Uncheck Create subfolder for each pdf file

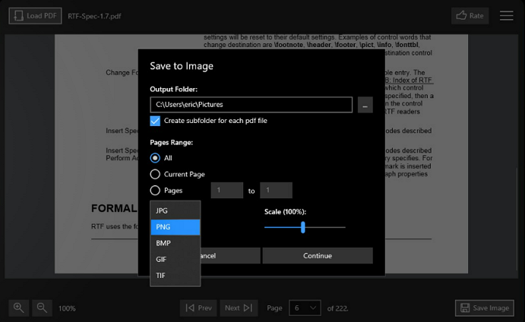[155, 121]
